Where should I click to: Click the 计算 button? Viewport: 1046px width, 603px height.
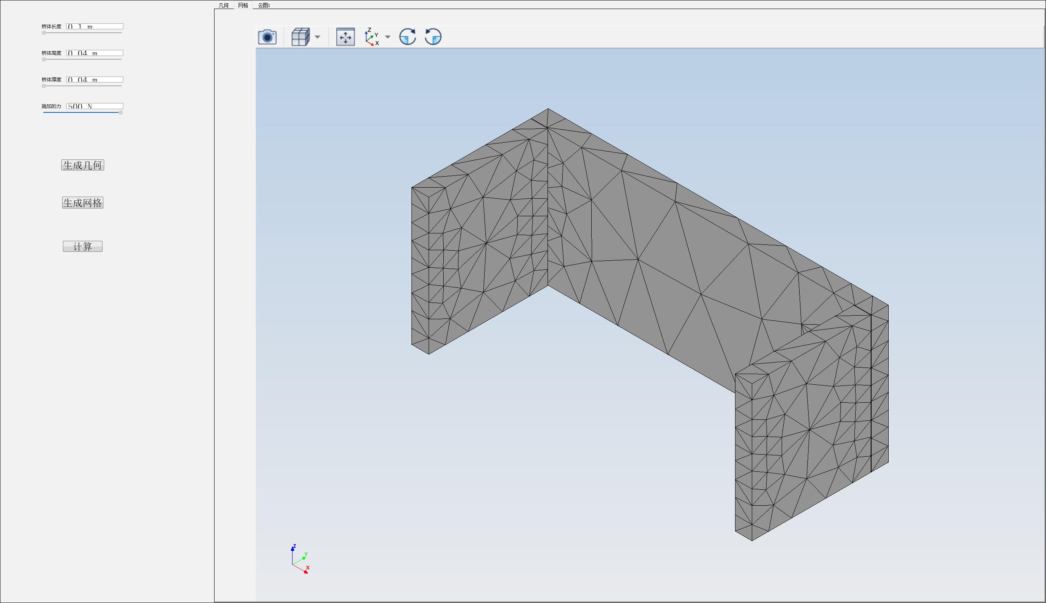coord(83,247)
